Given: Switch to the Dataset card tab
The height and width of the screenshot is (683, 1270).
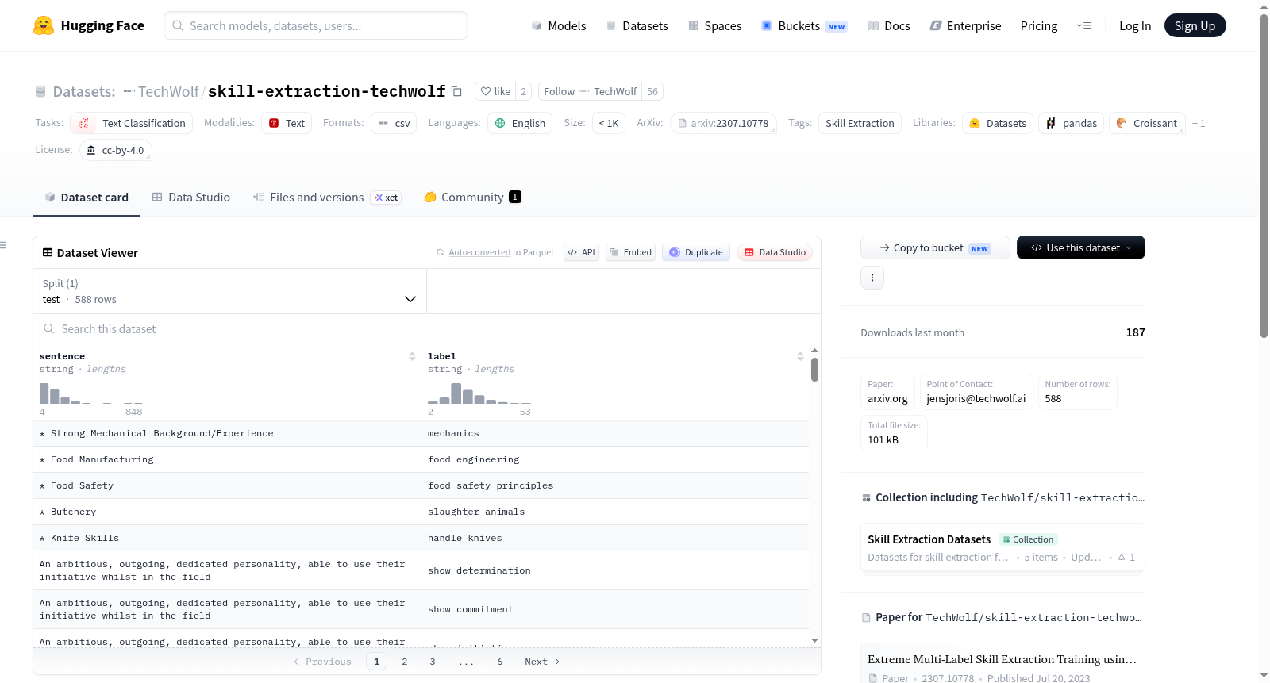Looking at the screenshot, I should point(86,198).
